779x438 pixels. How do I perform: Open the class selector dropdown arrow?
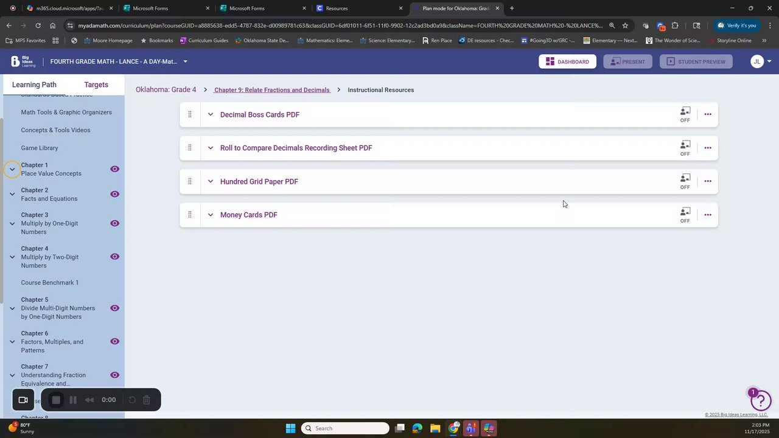(x=185, y=61)
